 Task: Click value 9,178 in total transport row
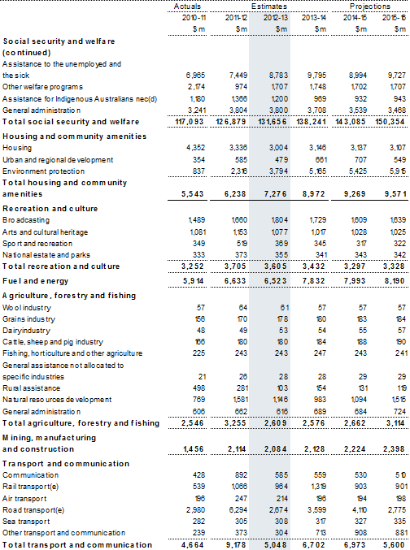[235, 545]
